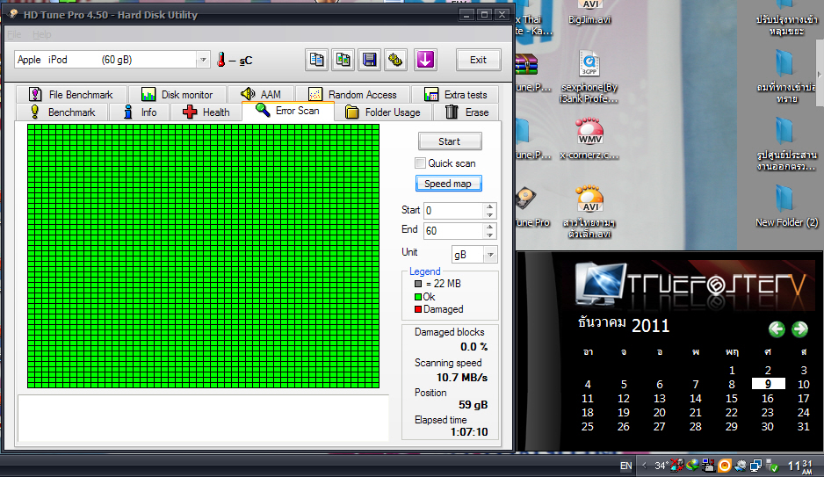Click the purple download arrow icon
Image resolution: width=824 pixels, height=477 pixels.
(x=425, y=60)
